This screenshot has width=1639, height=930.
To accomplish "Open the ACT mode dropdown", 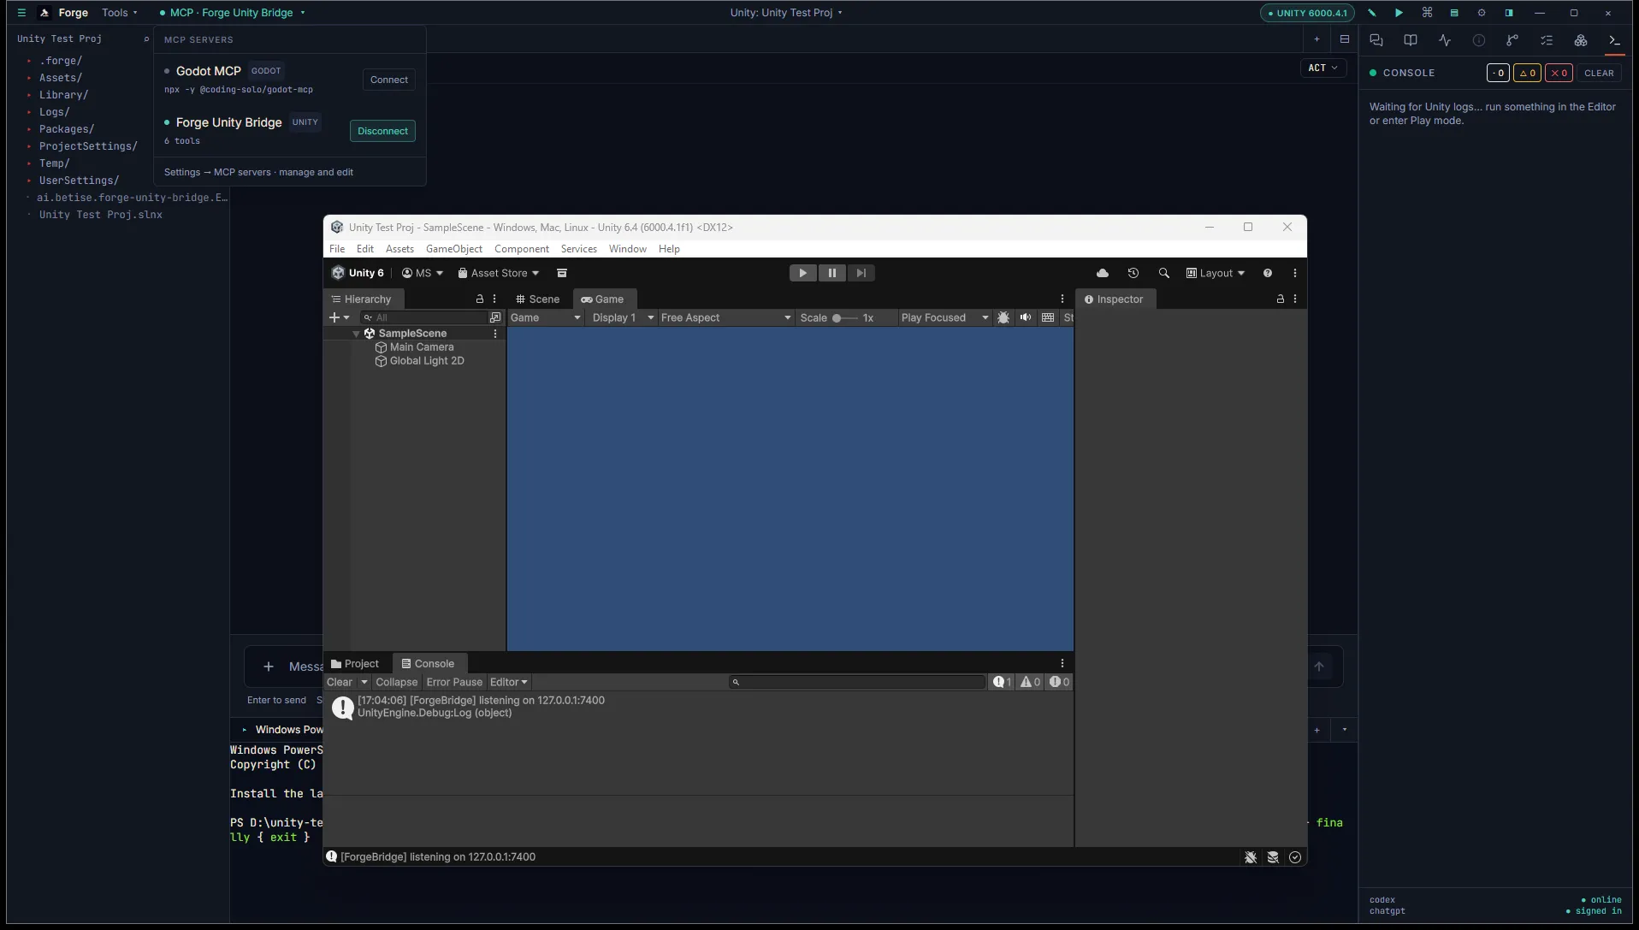I will (1322, 68).
